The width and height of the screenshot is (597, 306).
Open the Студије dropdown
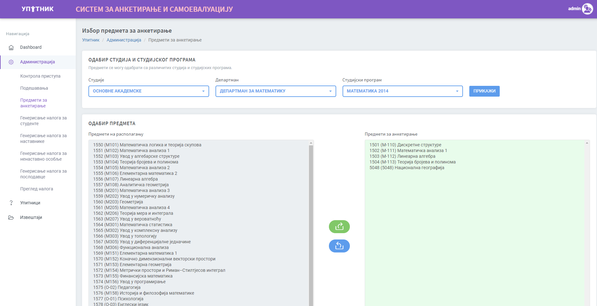(x=149, y=91)
